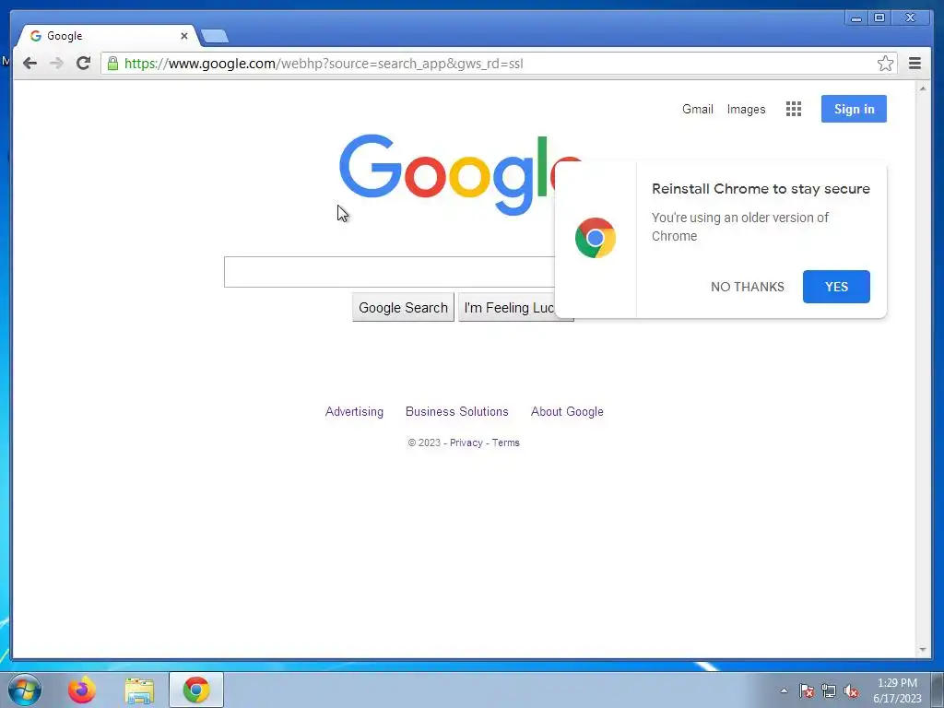Open Gmail link
The width and height of the screenshot is (944, 708).
pos(697,109)
